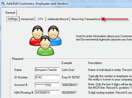
Task: Click the ID Number field showing 6142
Action: point(47,77)
